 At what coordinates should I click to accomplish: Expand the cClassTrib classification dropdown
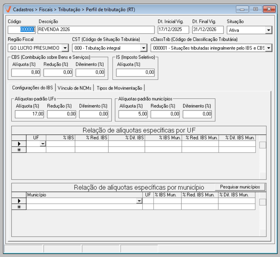(x=269, y=48)
